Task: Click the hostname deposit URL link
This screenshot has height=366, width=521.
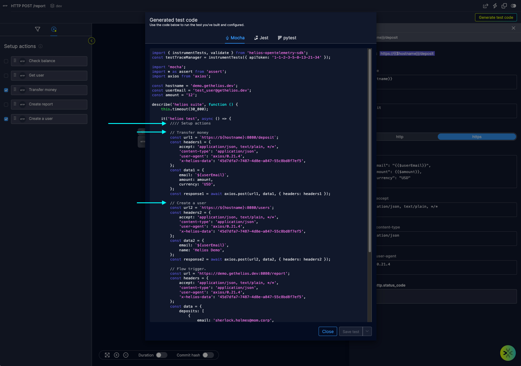Action: 407,54
